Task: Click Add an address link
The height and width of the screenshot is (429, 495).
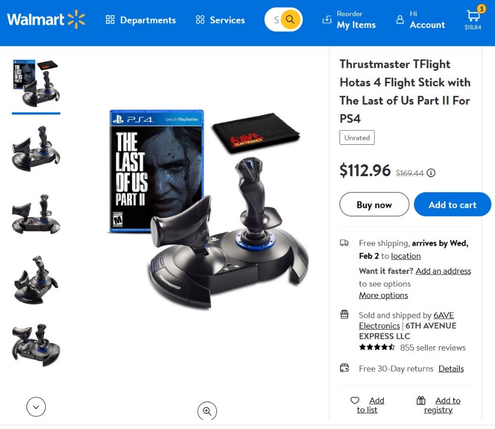Action: tap(443, 271)
